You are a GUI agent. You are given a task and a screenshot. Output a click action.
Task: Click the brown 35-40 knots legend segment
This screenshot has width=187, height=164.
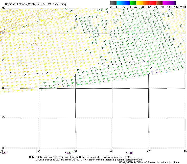click(159, 3)
